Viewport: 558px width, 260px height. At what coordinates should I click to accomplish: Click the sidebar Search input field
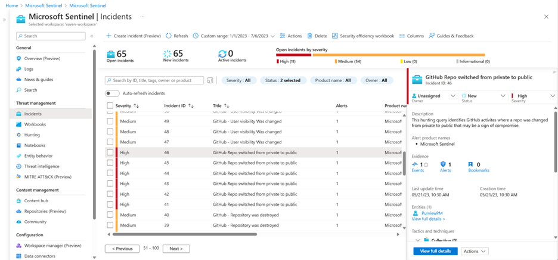pyautogui.click(x=51, y=36)
